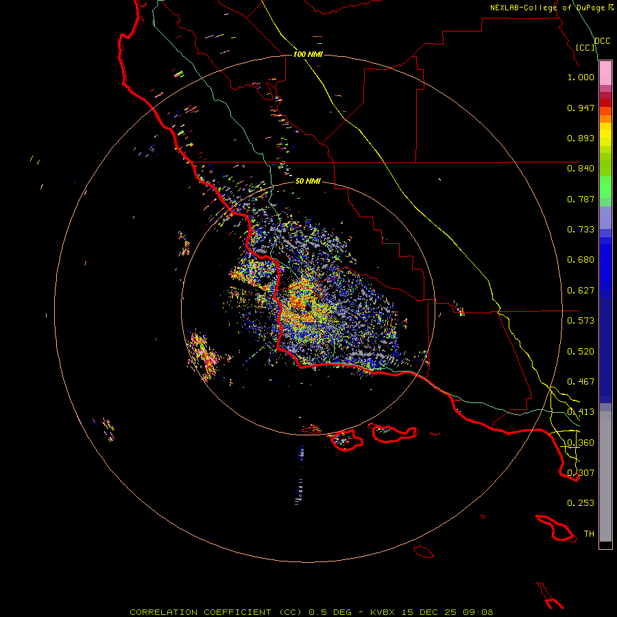
Task: Click the 0.573 scale value
Action: [581, 321]
